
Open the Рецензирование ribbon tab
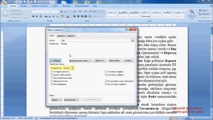click(x=82, y=6)
